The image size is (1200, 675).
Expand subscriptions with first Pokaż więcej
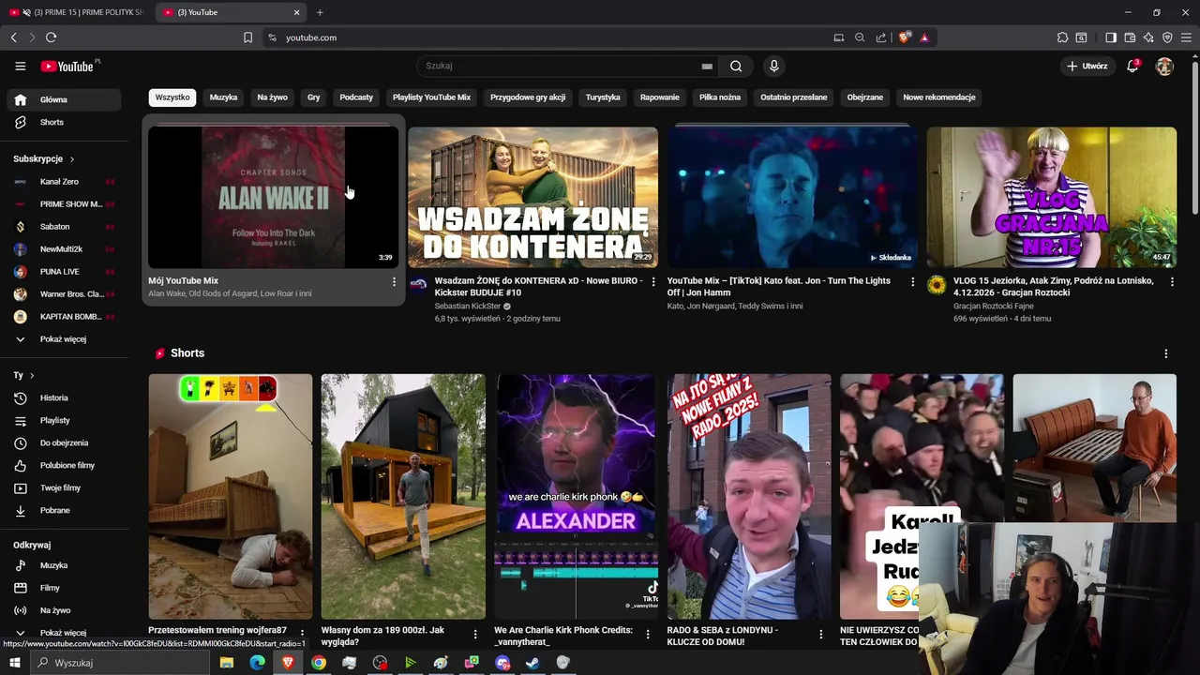pos(64,338)
